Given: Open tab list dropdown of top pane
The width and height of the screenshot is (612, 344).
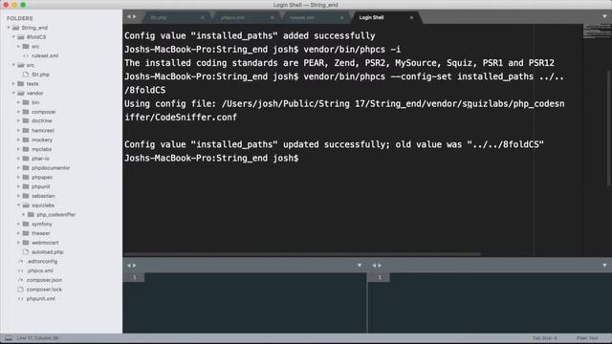Looking at the screenshot, I should (604, 17).
